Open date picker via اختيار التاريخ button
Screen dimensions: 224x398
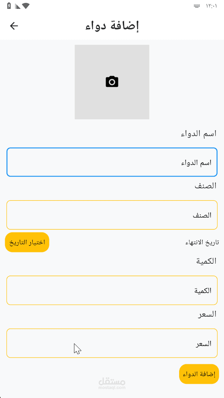27,242
